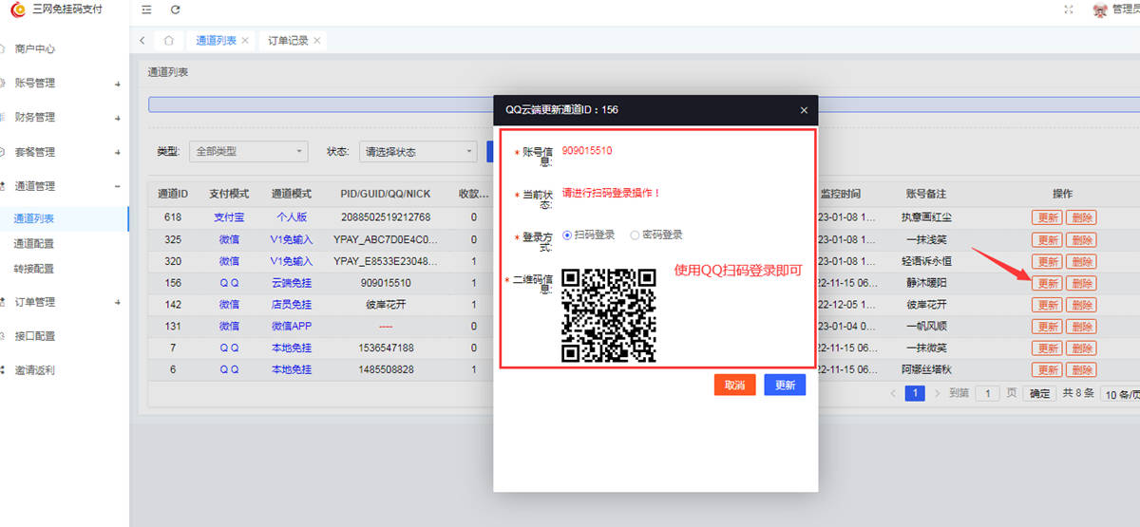Click 更新 for row 彼岸花开
The width and height of the screenshot is (1140, 527).
coord(1048,305)
